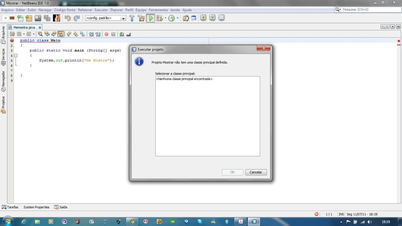Run the project with green play button
The height and width of the screenshot is (226, 402).
tap(151, 18)
